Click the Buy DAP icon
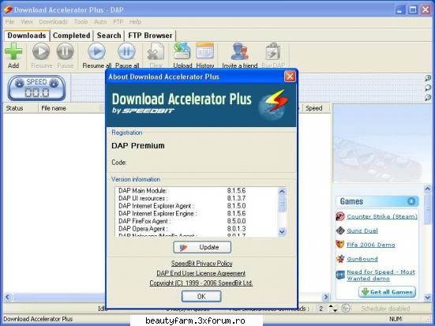 click(273, 51)
